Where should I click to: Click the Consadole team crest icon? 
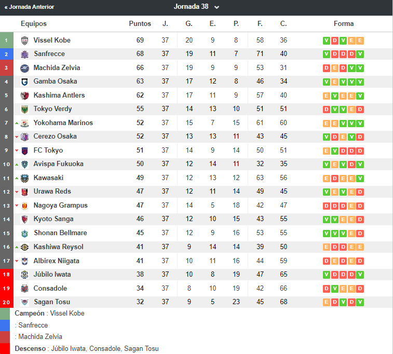click(24, 289)
